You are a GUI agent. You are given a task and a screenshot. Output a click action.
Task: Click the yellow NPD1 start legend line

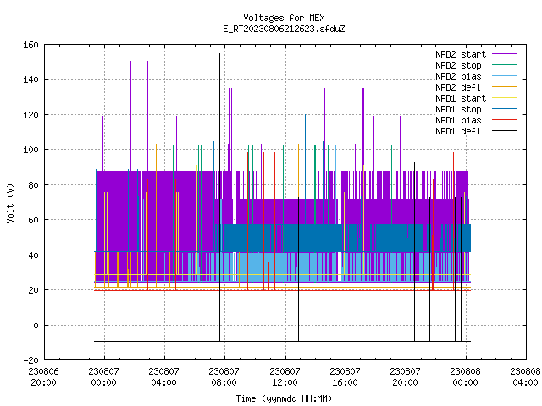(x=505, y=98)
